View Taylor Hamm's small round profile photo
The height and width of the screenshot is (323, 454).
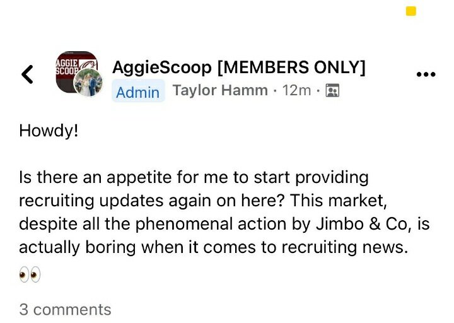pyautogui.click(x=88, y=83)
